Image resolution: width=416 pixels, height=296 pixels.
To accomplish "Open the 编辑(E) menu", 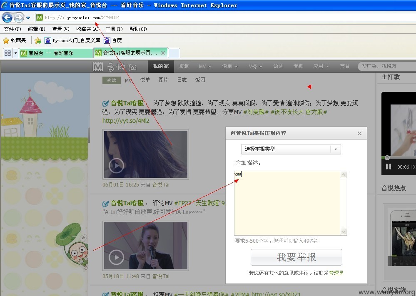I will (37, 29).
